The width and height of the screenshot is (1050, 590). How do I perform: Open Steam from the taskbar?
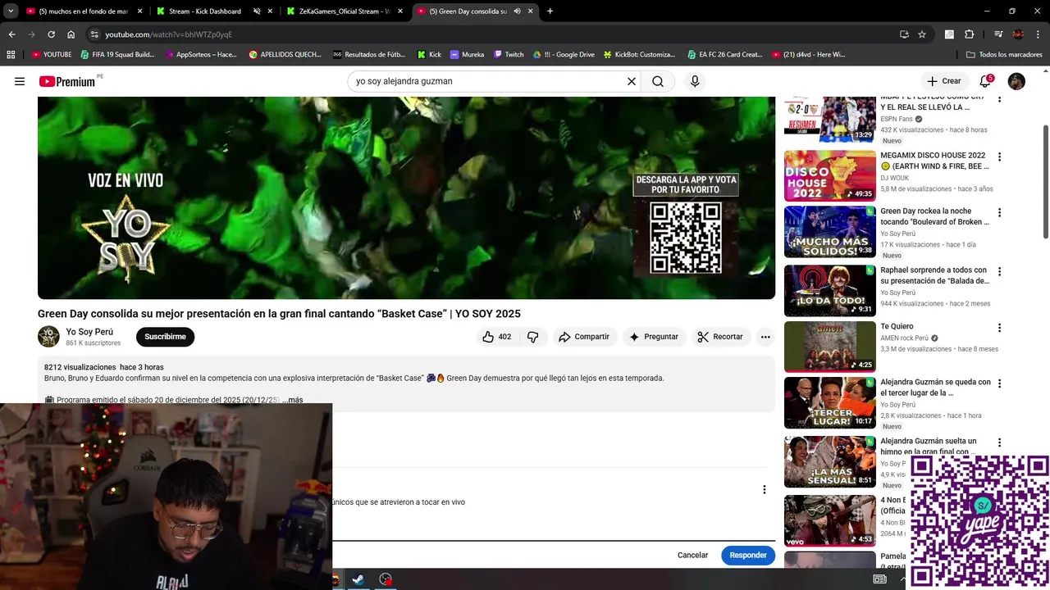tap(358, 579)
